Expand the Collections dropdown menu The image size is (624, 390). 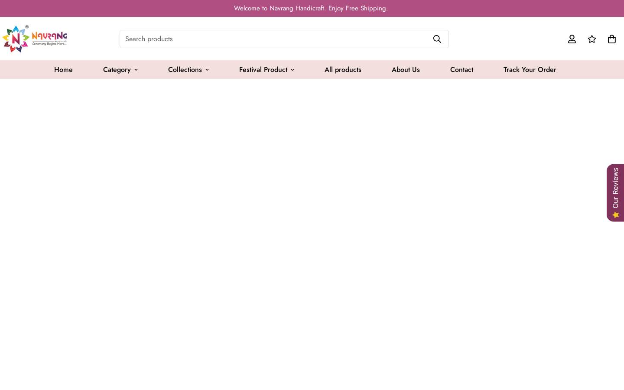188,70
